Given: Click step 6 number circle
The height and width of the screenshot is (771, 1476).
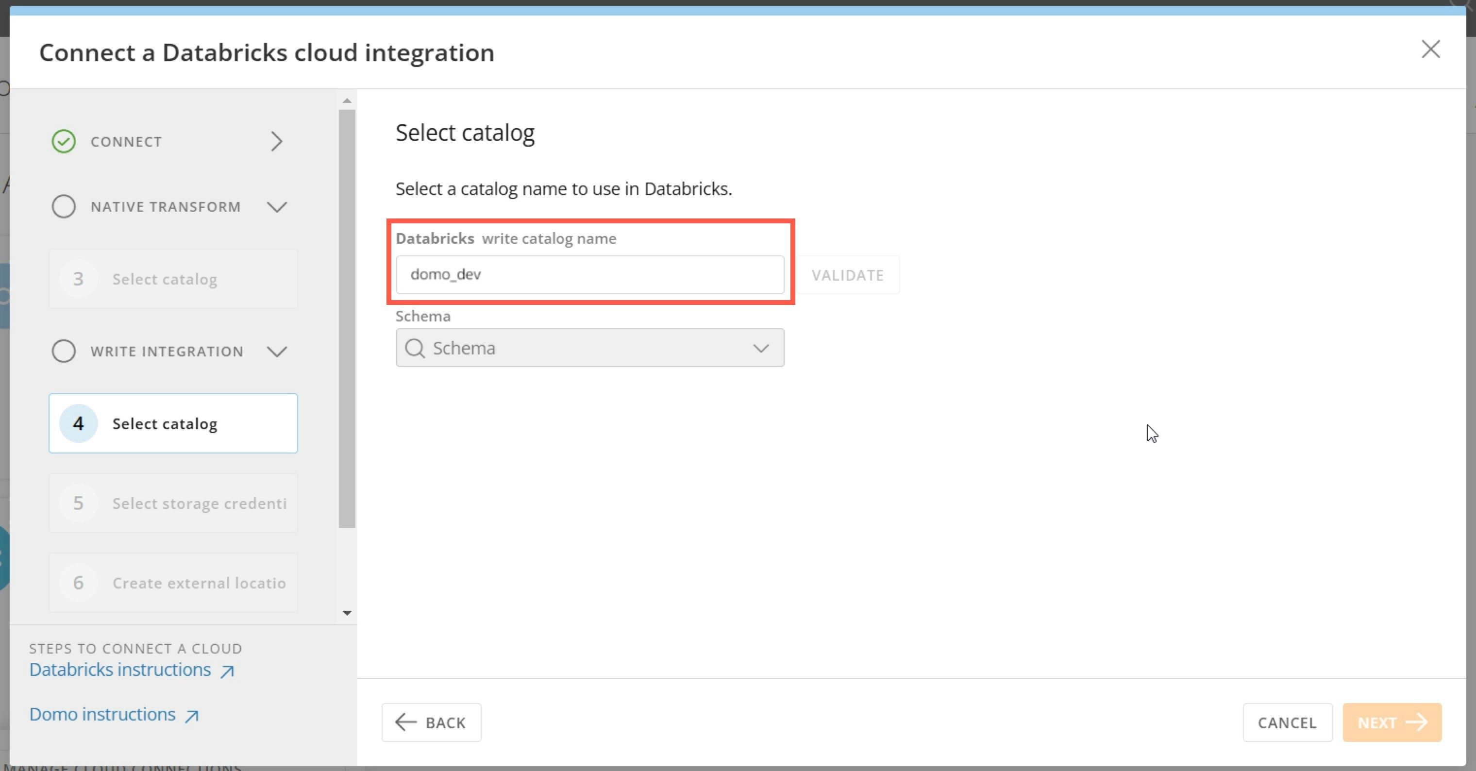Looking at the screenshot, I should pyautogui.click(x=79, y=583).
